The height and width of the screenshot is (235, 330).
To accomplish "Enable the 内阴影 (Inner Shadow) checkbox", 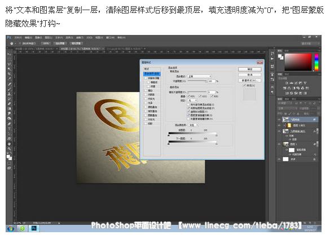I will point(146,95).
